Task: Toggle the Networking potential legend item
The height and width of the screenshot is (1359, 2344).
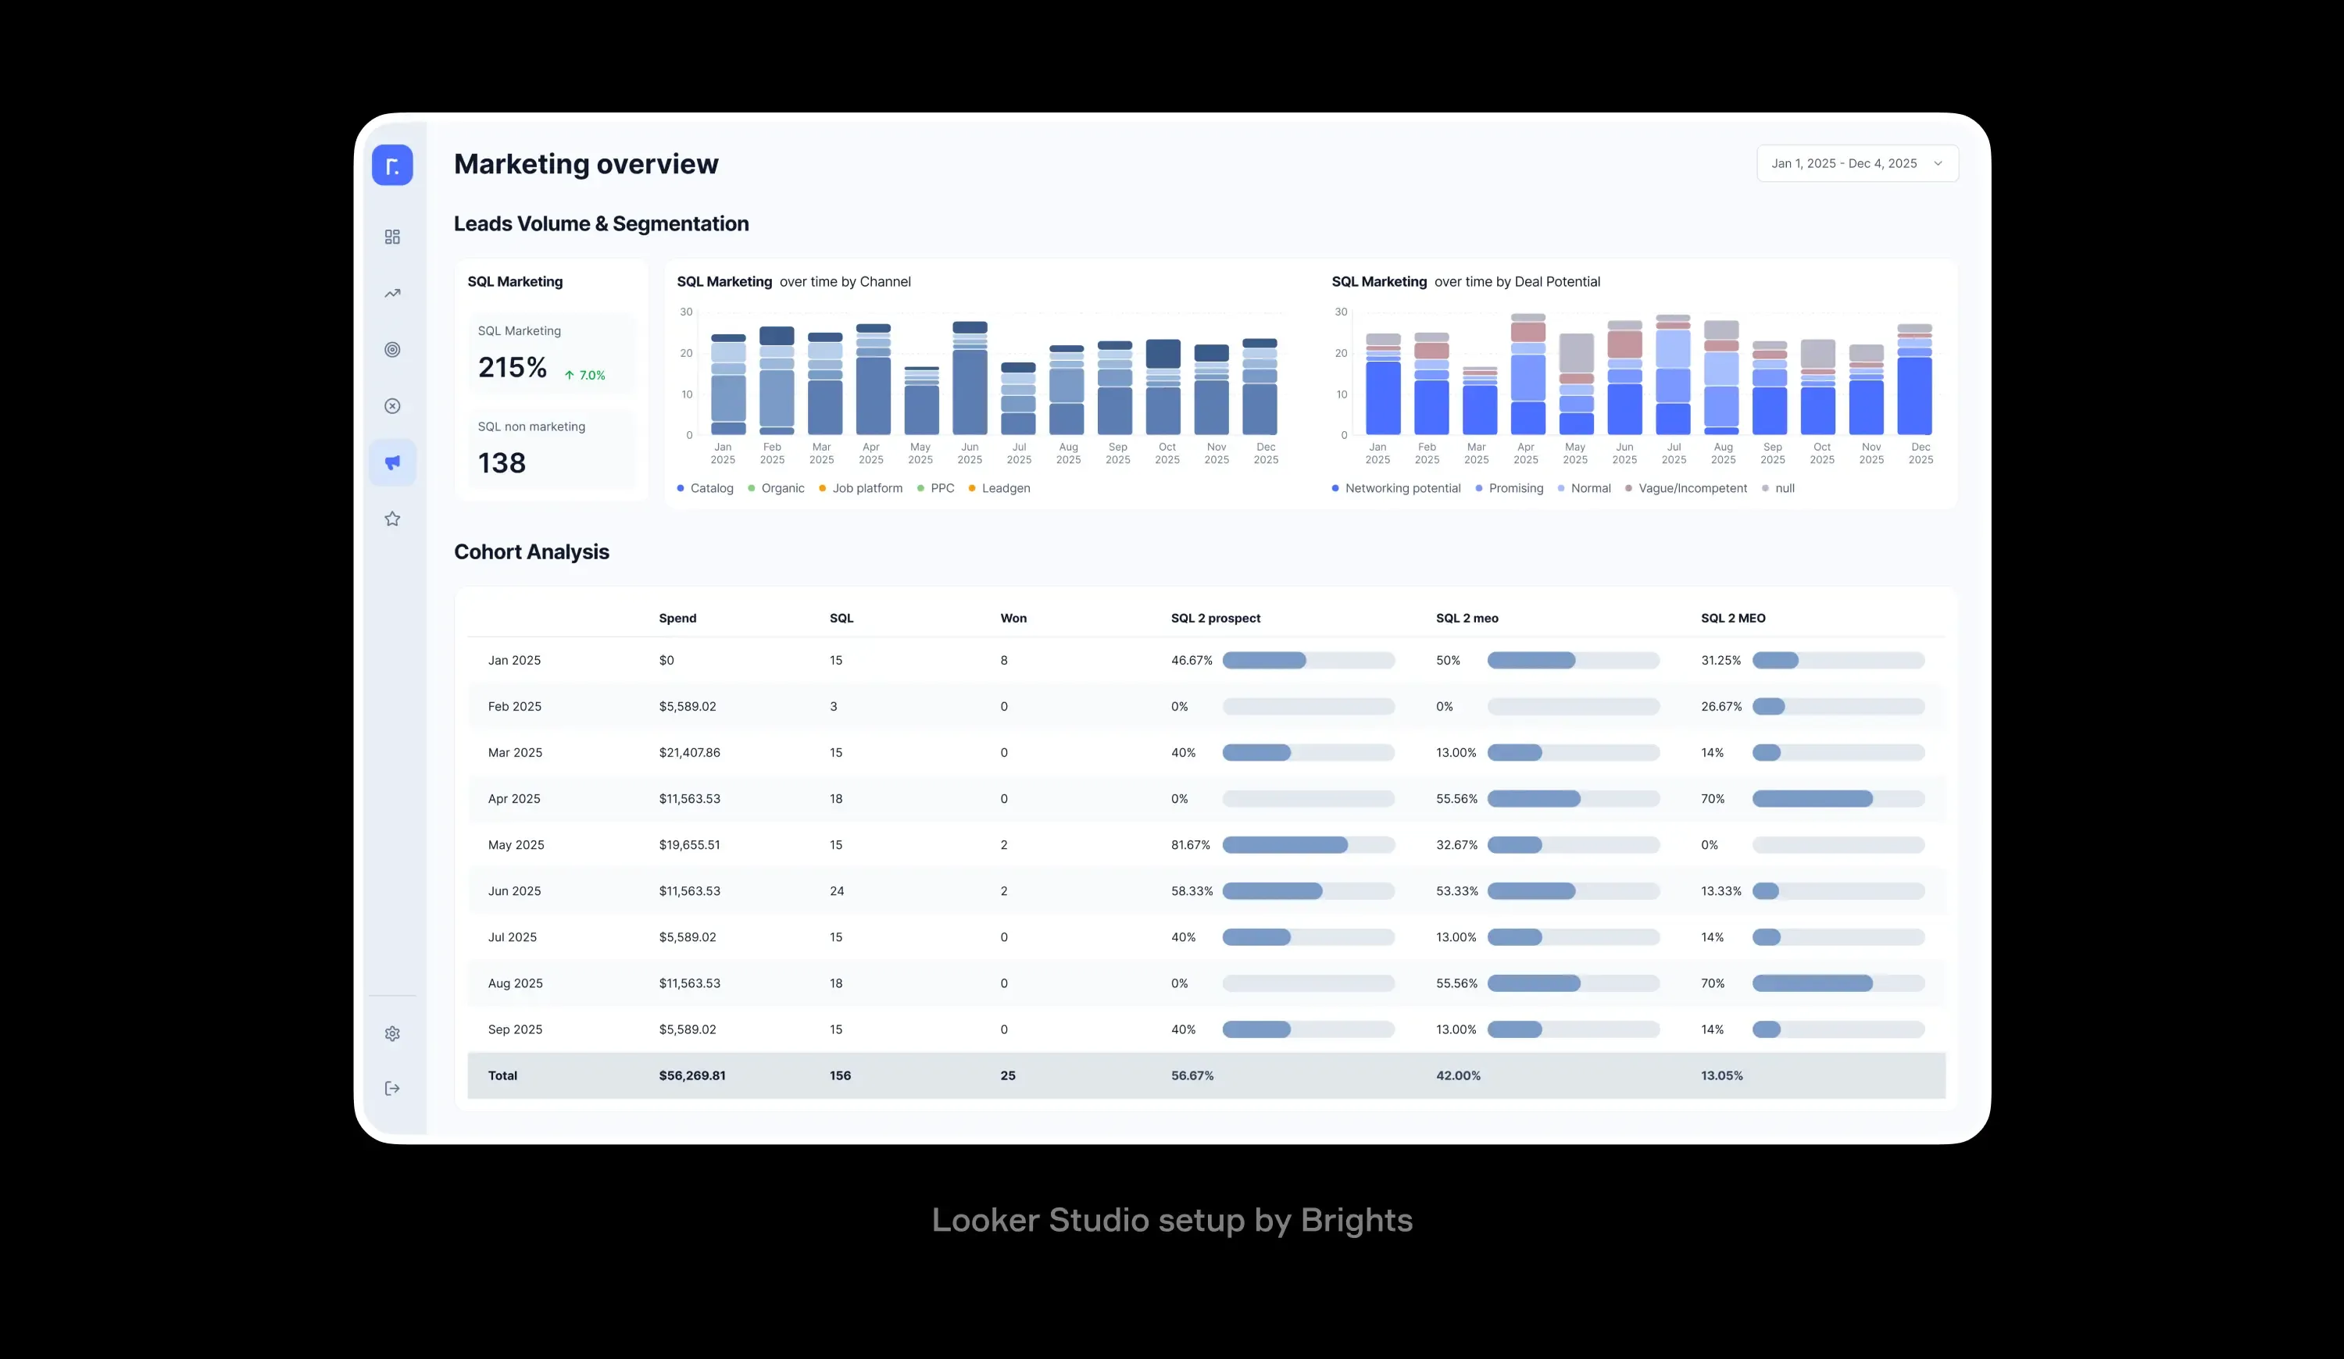Action: click(x=1396, y=488)
